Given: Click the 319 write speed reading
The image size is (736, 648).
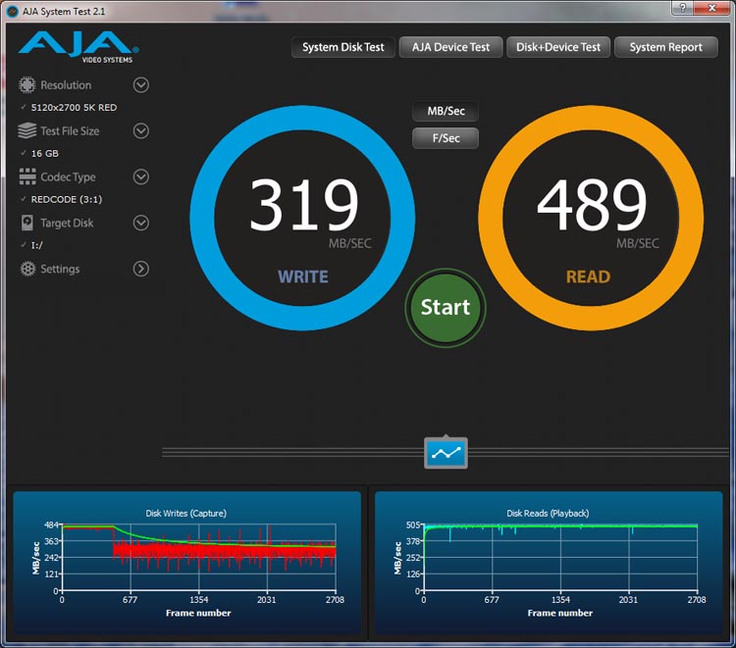Looking at the screenshot, I should click(303, 205).
